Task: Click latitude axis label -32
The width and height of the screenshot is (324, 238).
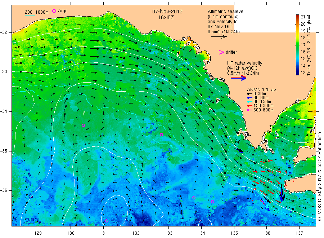Action: 4,32
